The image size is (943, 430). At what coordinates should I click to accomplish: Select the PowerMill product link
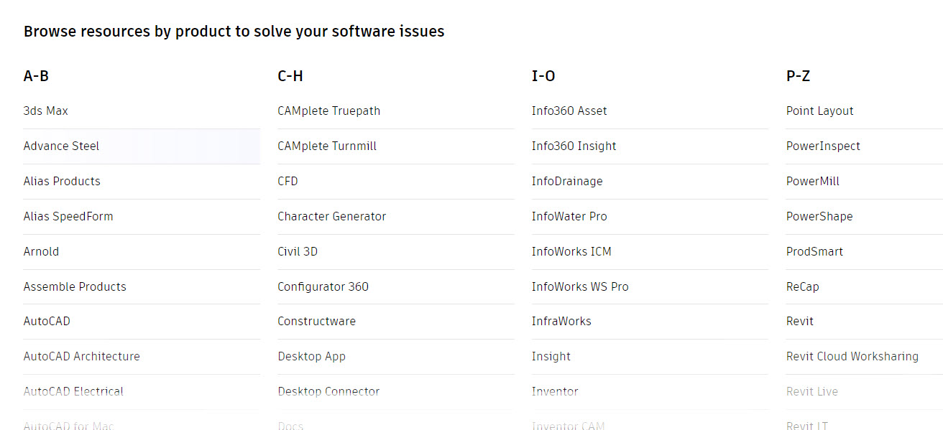coord(813,181)
